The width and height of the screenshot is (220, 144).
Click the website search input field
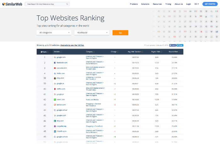coord(47,4)
